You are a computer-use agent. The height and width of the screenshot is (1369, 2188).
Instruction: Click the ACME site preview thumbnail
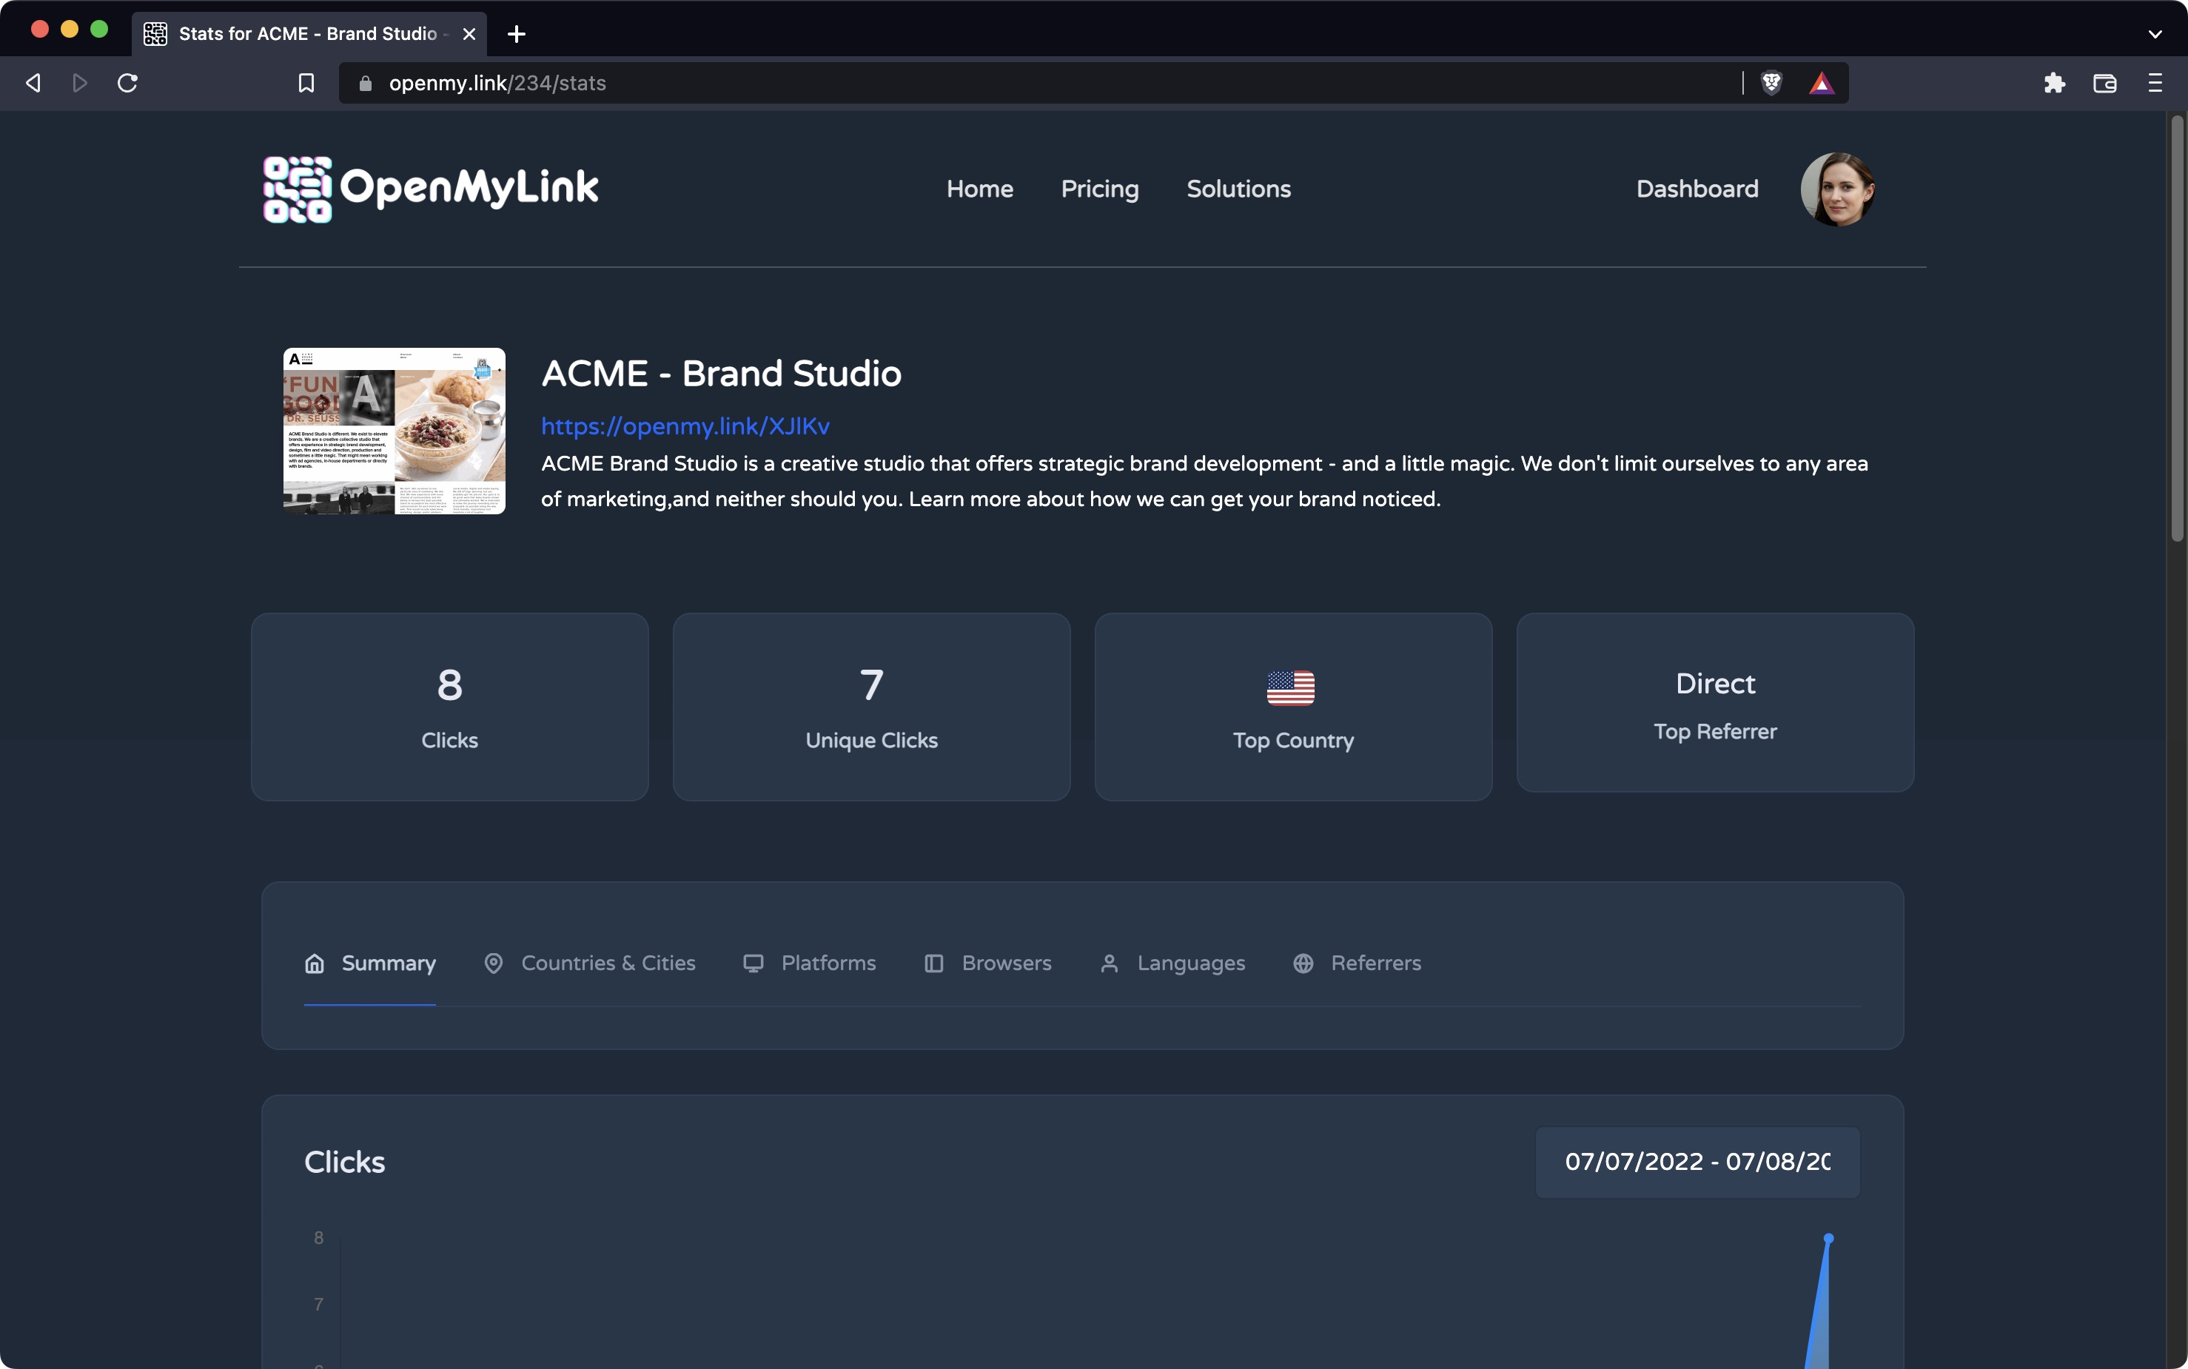pyautogui.click(x=394, y=431)
